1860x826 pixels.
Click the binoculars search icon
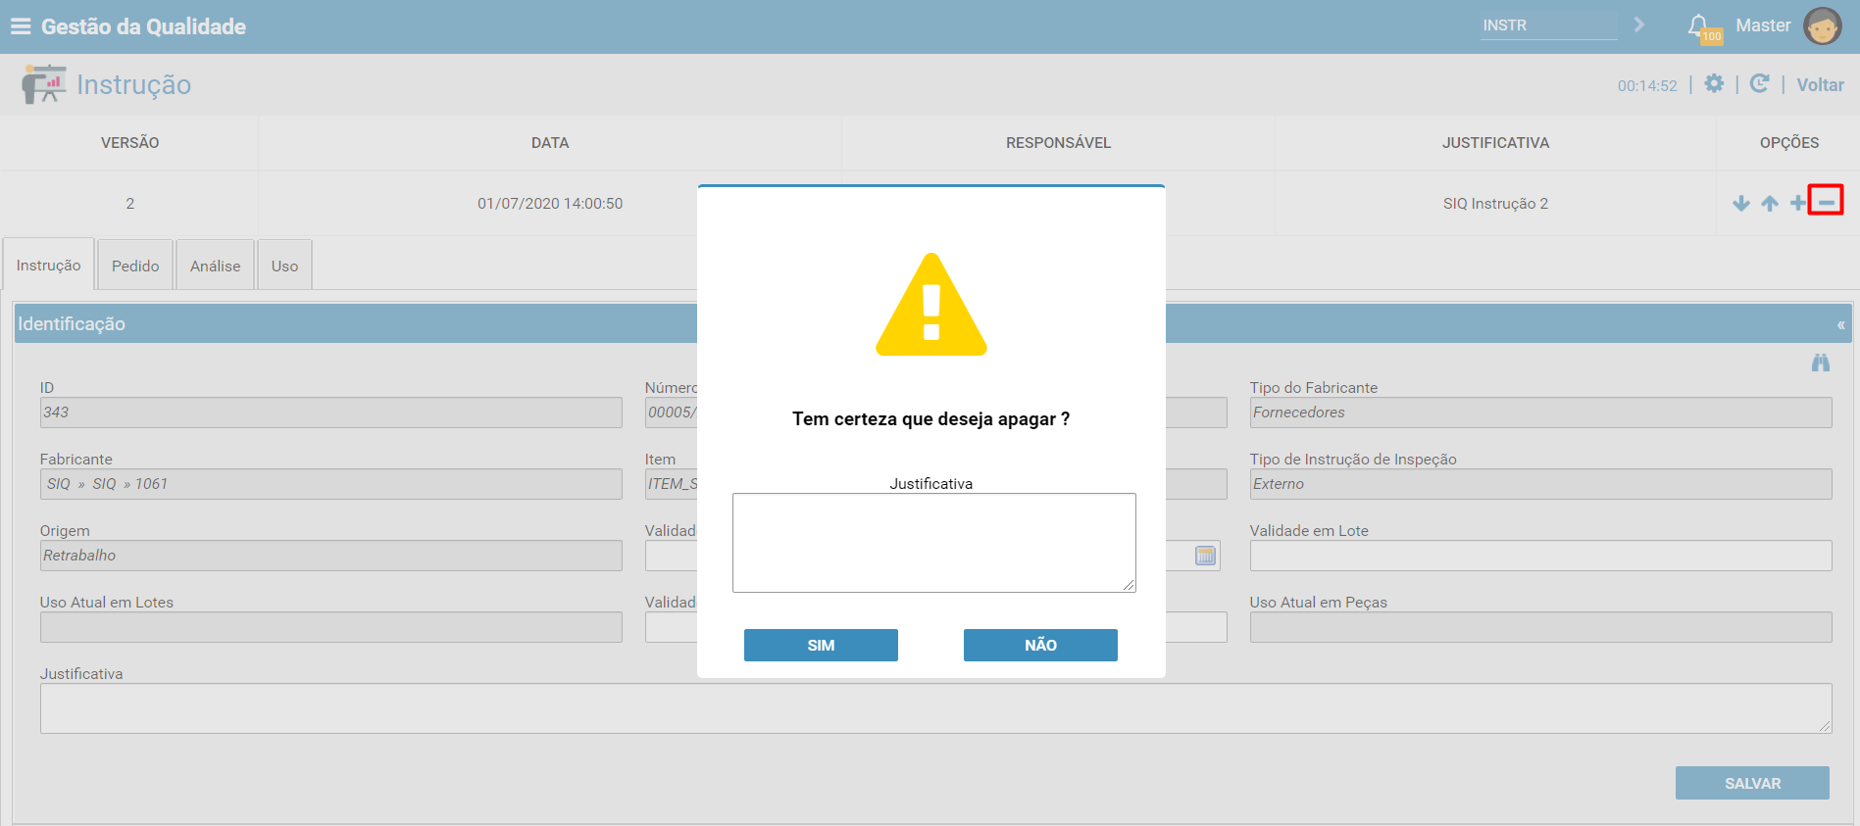click(x=1821, y=363)
